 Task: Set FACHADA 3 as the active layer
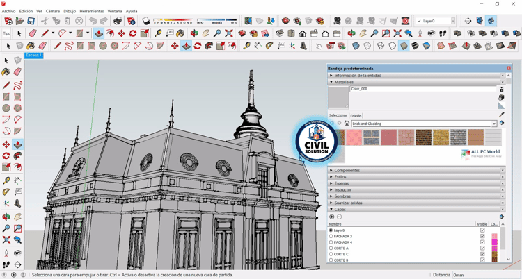pyautogui.click(x=331, y=236)
